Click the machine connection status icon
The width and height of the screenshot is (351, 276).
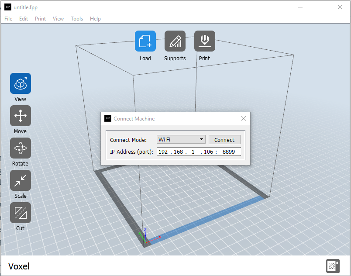(x=333, y=266)
